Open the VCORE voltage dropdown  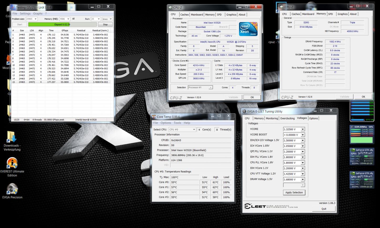click(303, 129)
